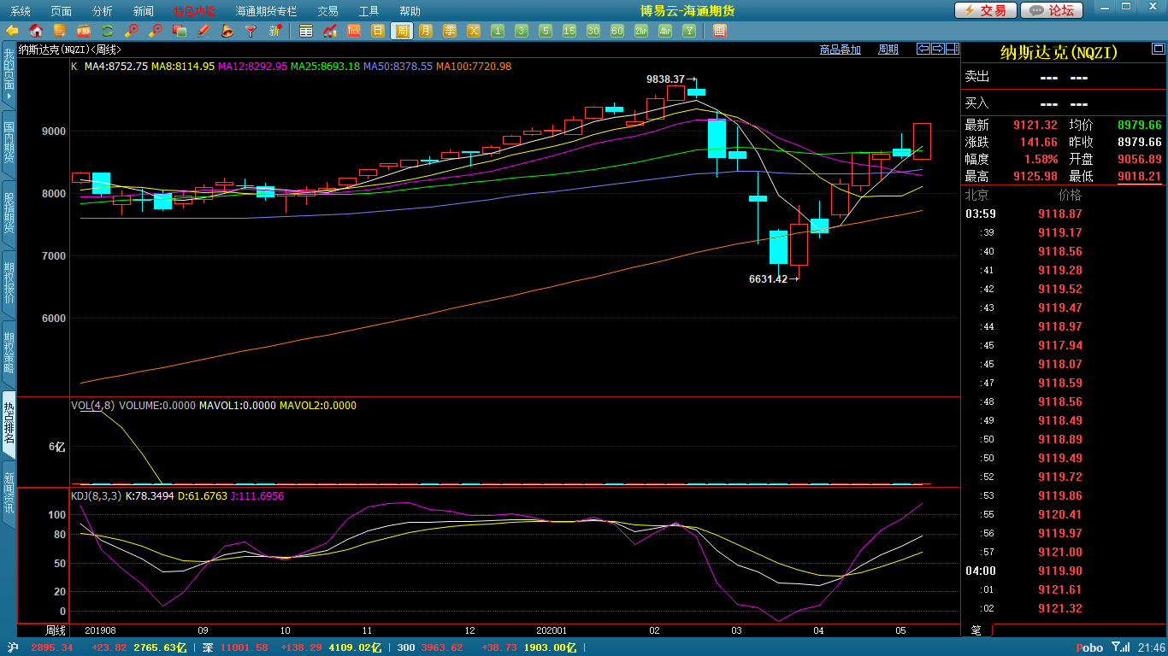Select 30-minute period button

click(x=593, y=31)
